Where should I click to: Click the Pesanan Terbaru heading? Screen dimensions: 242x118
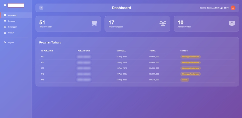50,42
